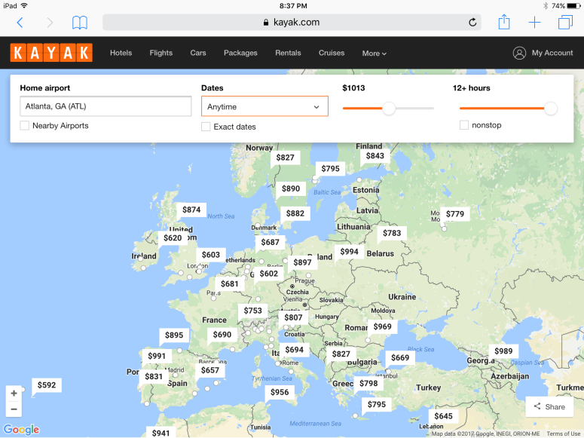Show all tabs icon in Safari

point(565,23)
